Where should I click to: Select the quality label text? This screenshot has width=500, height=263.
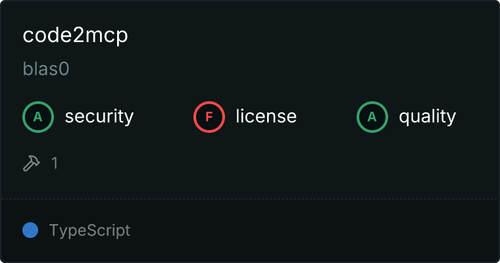427,117
